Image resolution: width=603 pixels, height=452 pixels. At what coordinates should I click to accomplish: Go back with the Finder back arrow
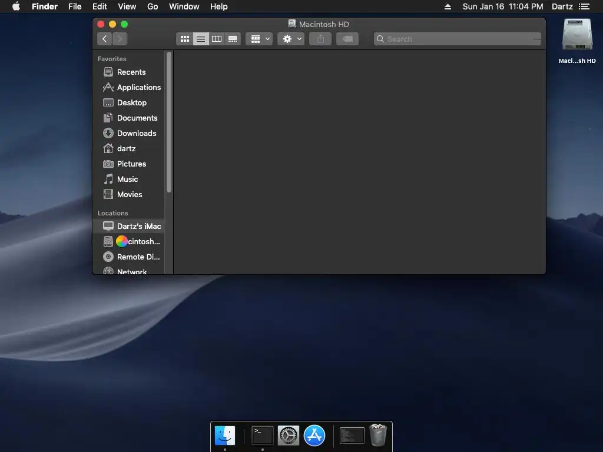pos(105,39)
